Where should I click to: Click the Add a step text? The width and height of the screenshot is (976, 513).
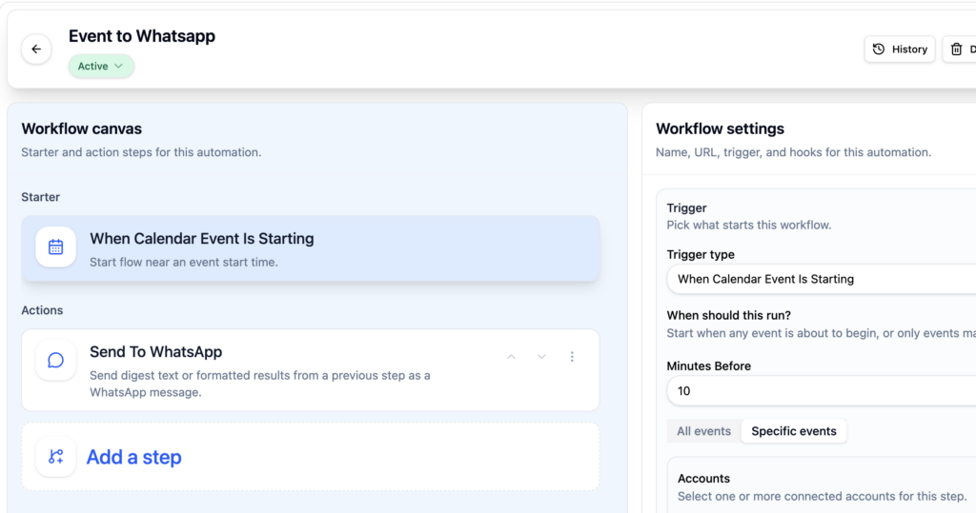(133, 457)
